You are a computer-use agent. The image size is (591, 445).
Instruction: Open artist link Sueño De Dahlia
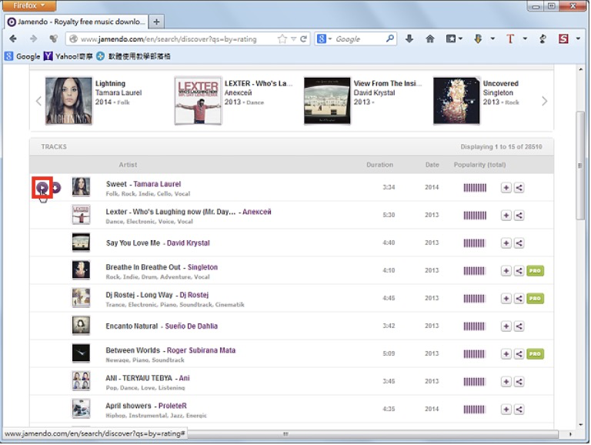(x=191, y=326)
